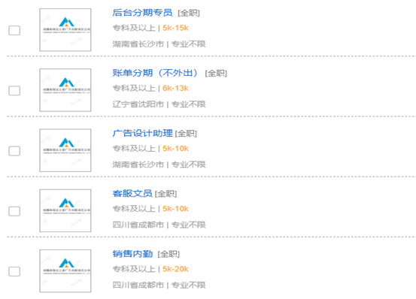416x299 pixels.
Task: Click the 6k-13k salary range
Action: pyautogui.click(x=175, y=88)
